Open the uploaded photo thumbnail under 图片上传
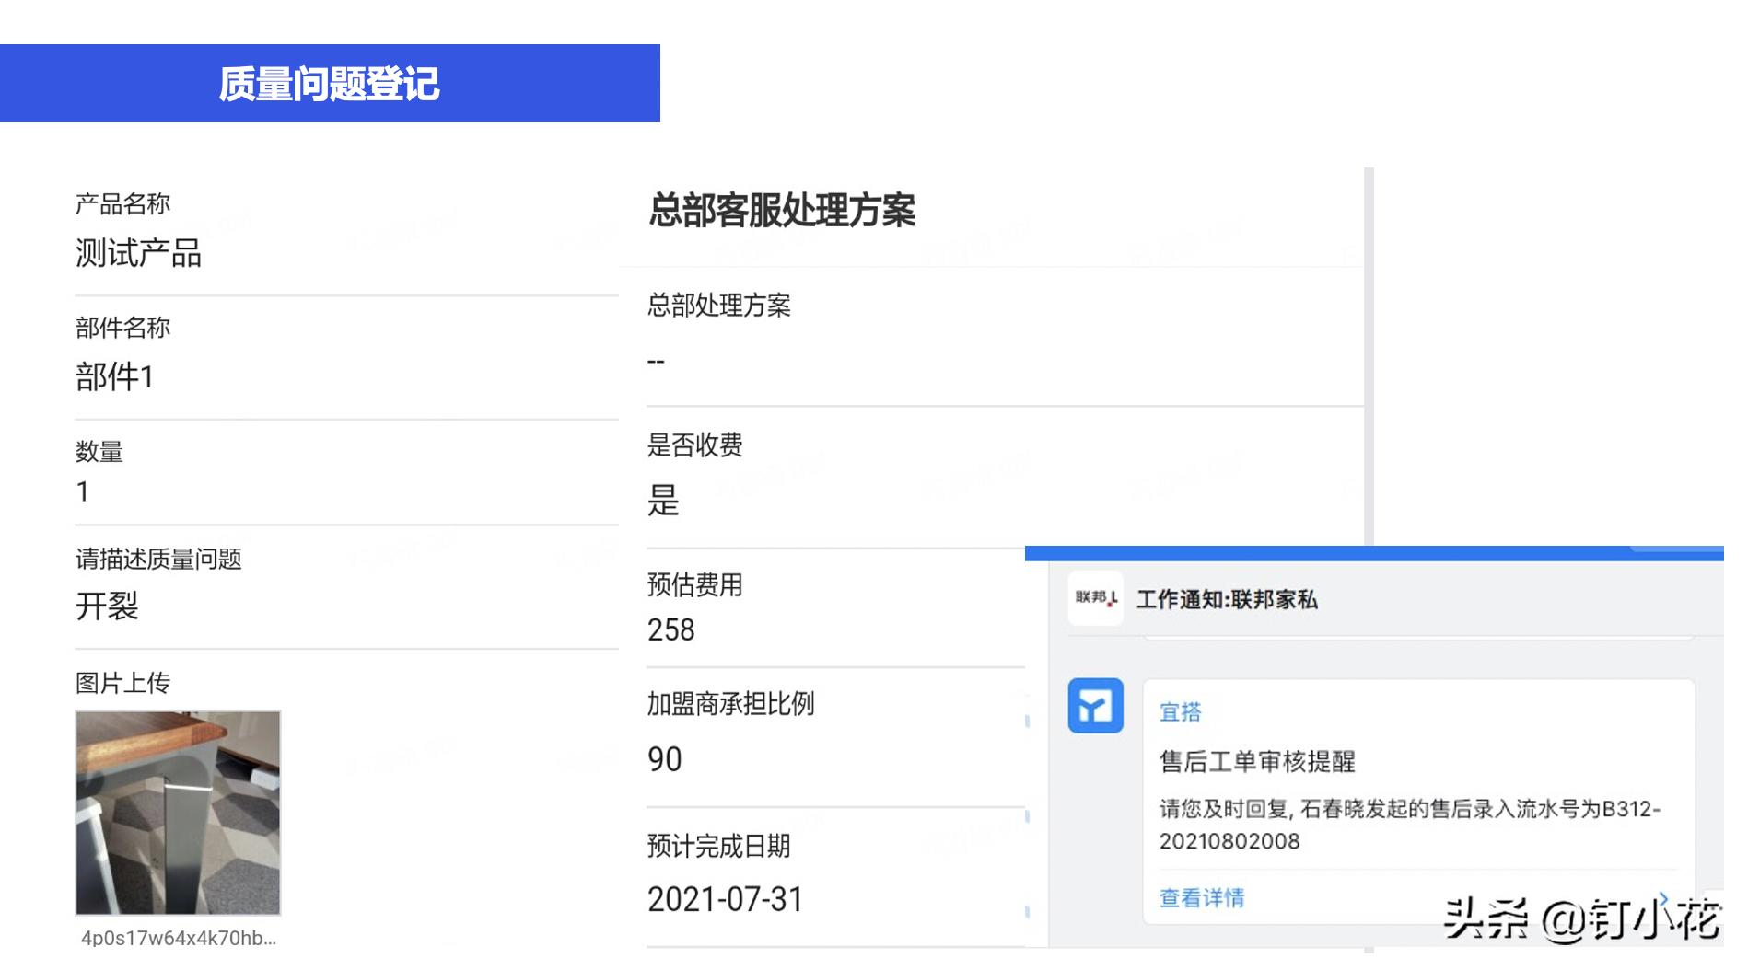This screenshot has height=970, width=1748. [x=178, y=814]
